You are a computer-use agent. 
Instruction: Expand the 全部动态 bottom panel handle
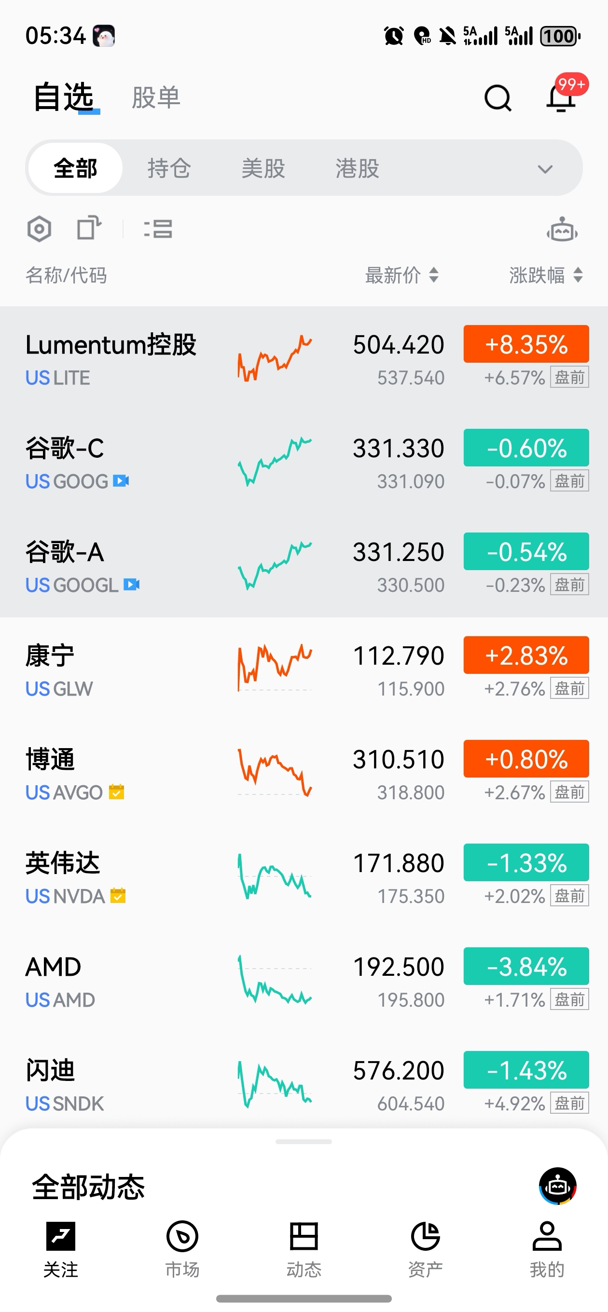(304, 1142)
